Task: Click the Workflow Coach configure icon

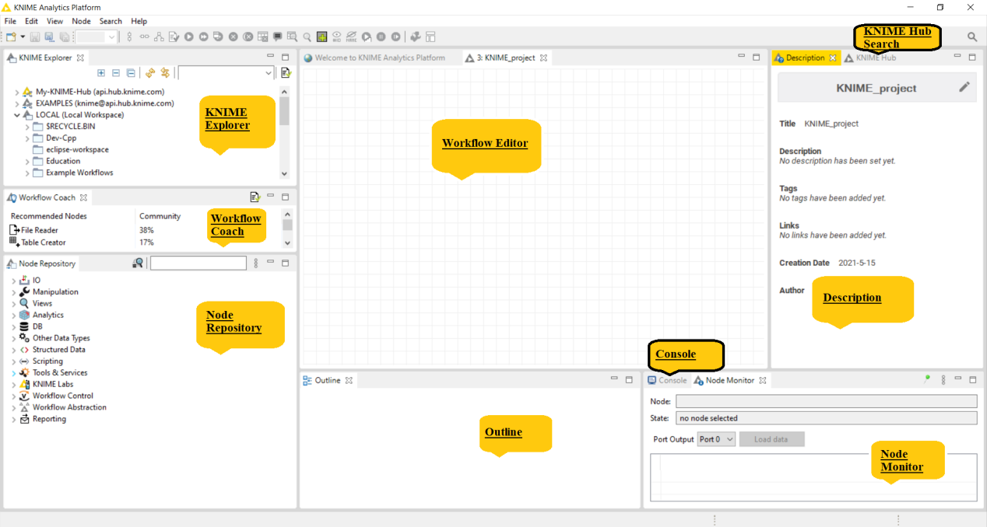Action: click(255, 197)
